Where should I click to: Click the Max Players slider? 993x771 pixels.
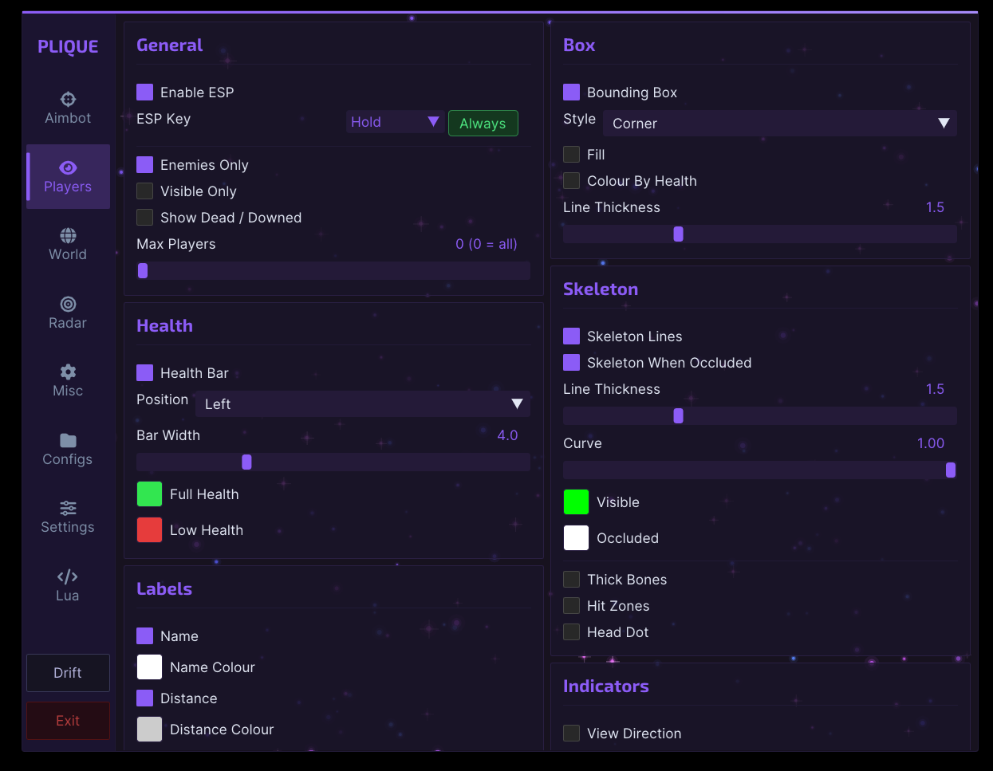333,270
